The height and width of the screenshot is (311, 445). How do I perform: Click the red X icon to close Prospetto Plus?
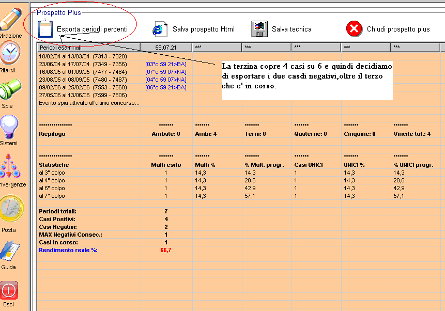(x=354, y=28)
